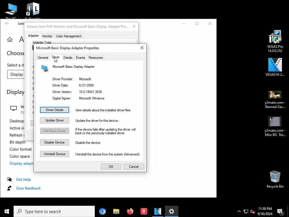Select the Driver tab
The height and width of the screenshot is (217, 289).
pyautogui.click(x=56, y=57)
